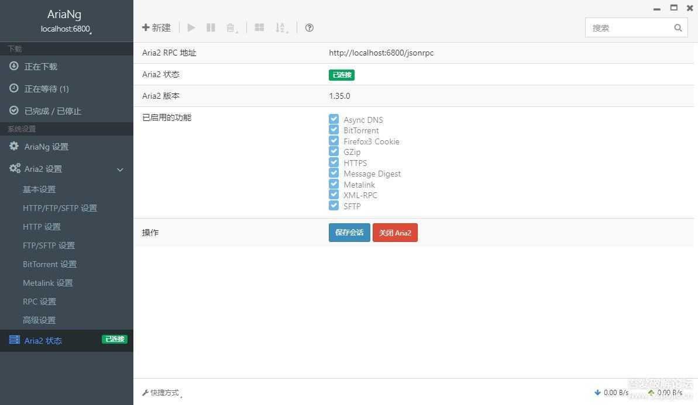This screenshot has width=698, height=405.
Task: Select BitTorrent 设置 in sidebar
Action: [x=50, y=264]
